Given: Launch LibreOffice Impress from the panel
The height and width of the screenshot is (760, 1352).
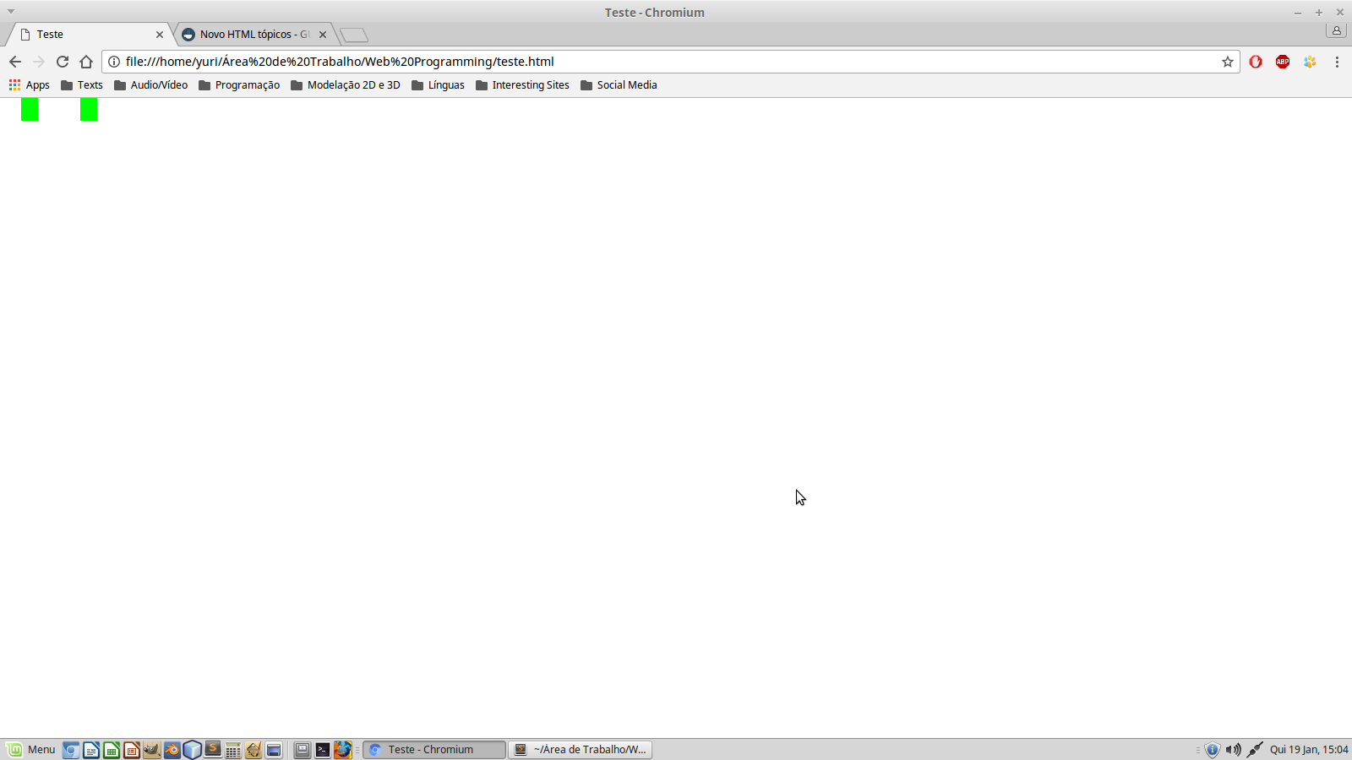Looking at the screenshot, I should tap(132, 750).
